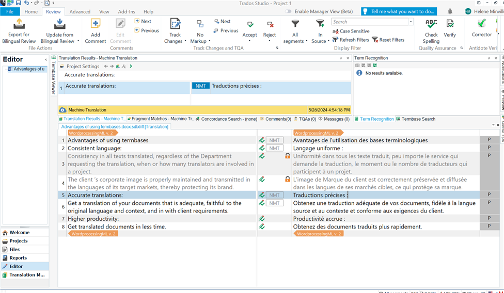Go to Previous comment in Comments group
Screen dimensions: 504x293
pos(147,30)
